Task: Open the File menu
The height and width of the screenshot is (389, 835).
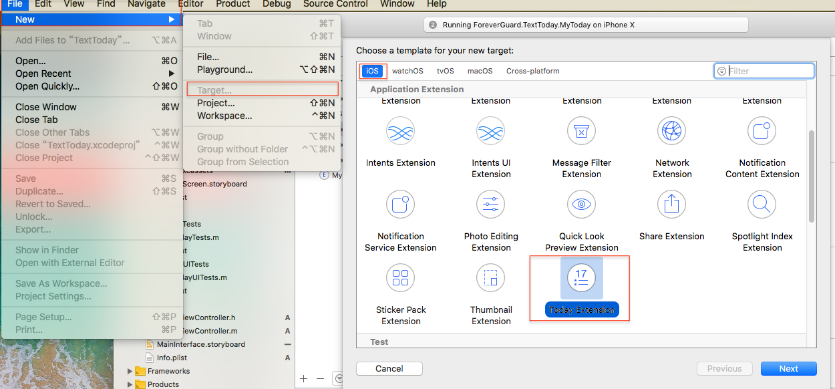Action: click(x=15, y=4)
